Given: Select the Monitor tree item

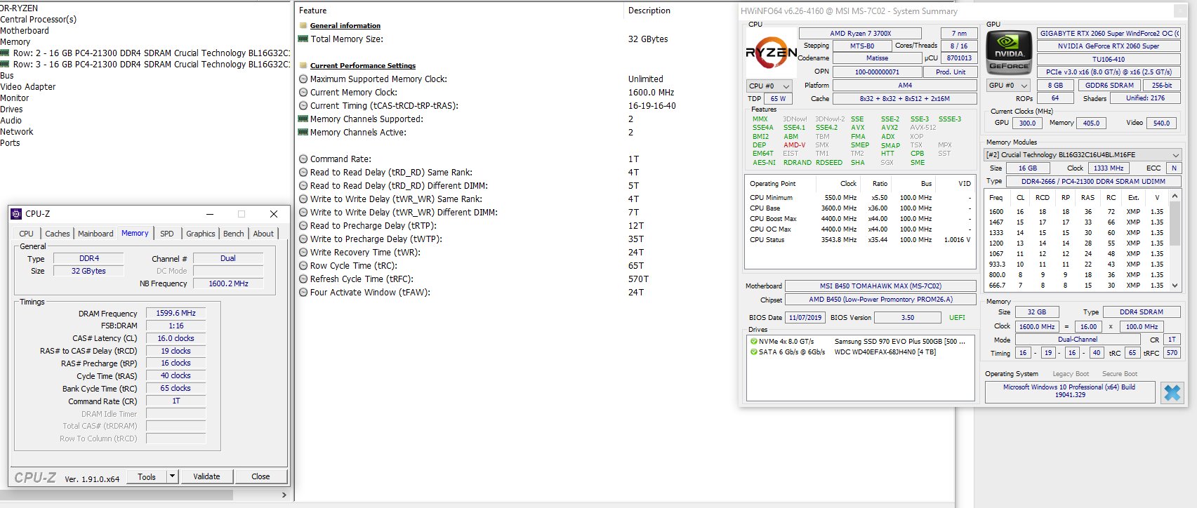Looking at the screenshot, I should pyautogui.click(x=15, y=98).
